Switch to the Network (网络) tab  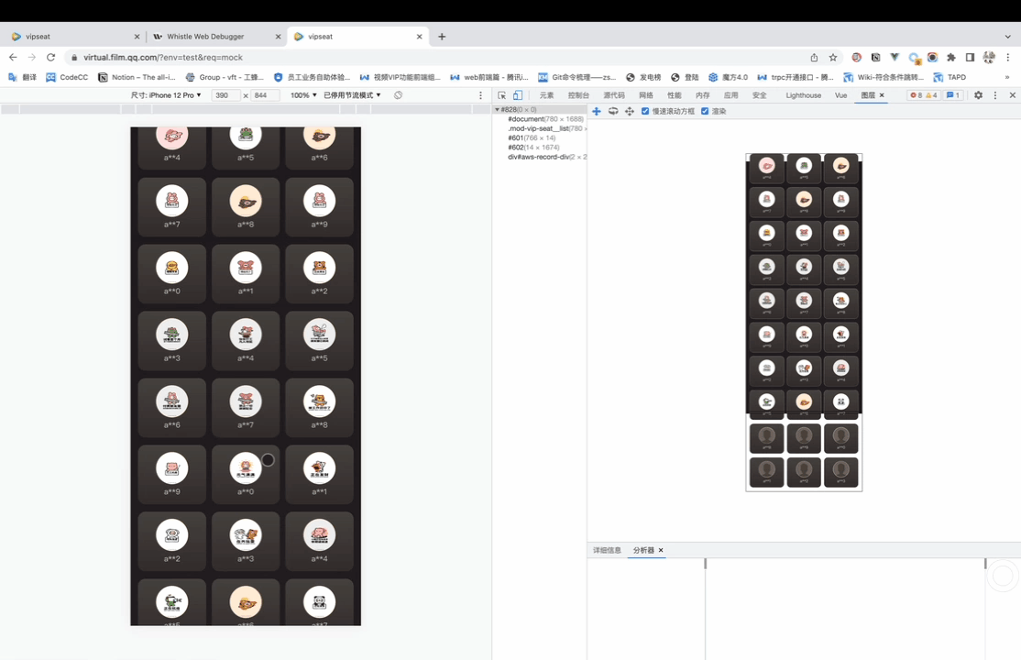coord(646,95)
